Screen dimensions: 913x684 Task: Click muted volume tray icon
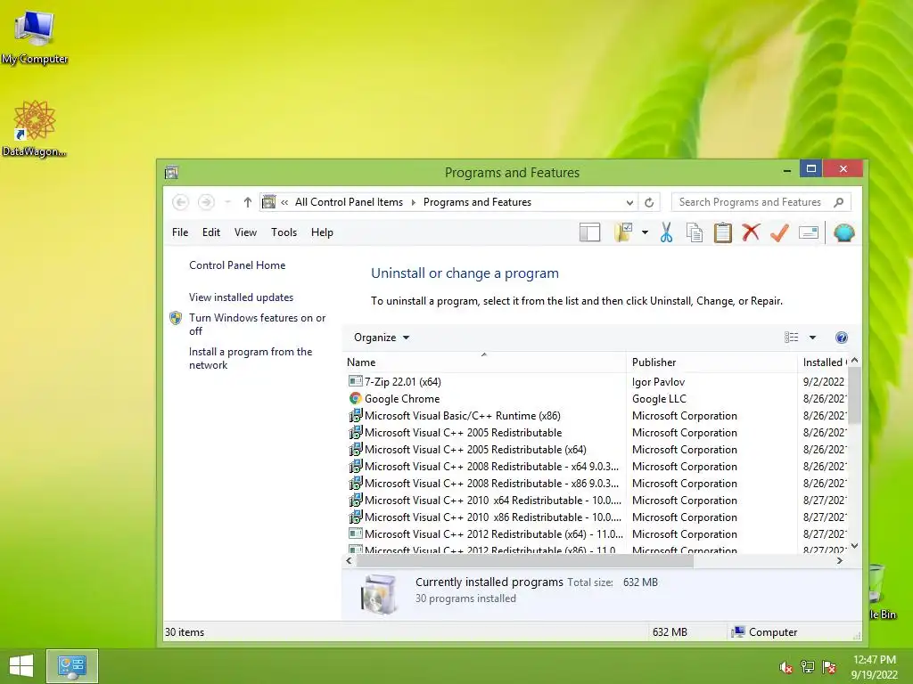pos(785,667)
